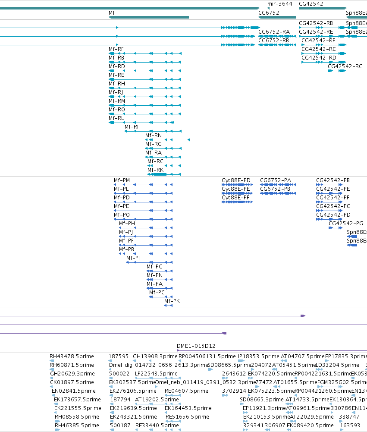This screenshot has width=367, height=432.
Task: Click the RE04607.5prime EST label
Action: coord(186,391)
